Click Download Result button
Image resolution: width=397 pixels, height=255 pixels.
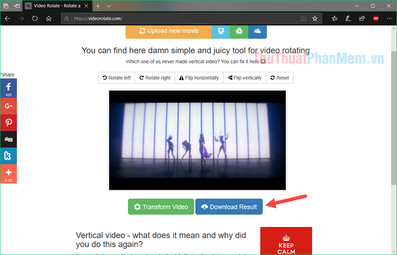pyautogui.click(x=229, y=207)
